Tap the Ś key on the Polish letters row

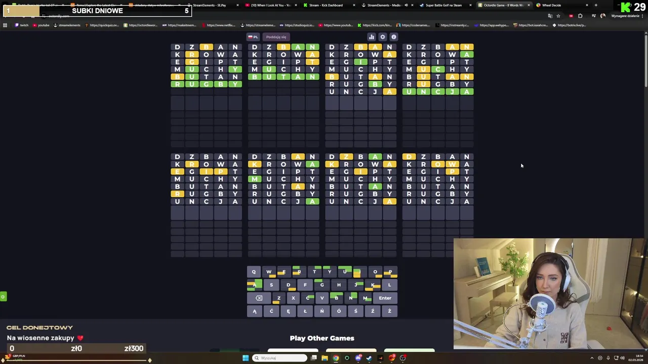point(355,311)
